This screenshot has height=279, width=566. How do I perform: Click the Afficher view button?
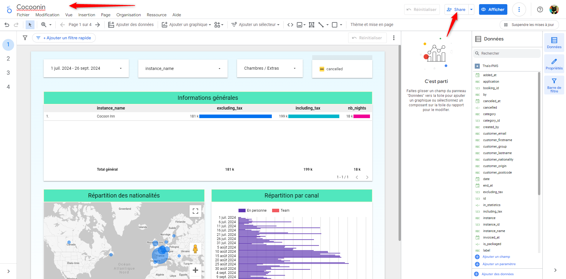493,9
